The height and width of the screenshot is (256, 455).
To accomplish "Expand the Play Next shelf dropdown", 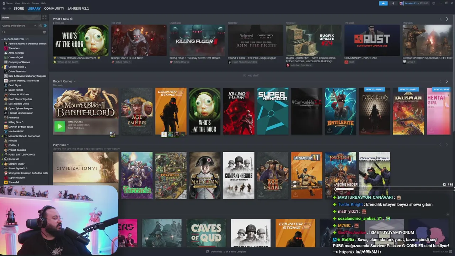I will 68,145.
